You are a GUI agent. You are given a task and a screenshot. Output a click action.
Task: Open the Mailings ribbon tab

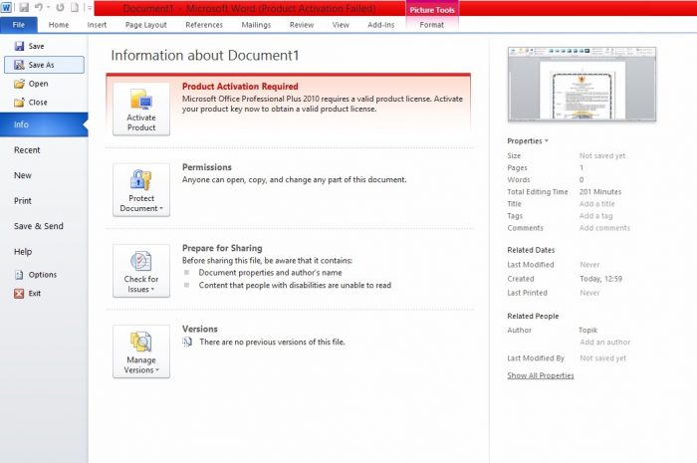(x=254, y=24)
